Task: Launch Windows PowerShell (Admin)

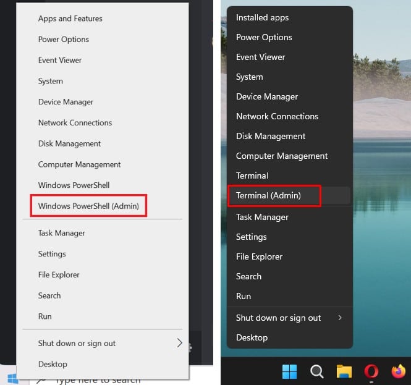Action: (x=103, y=206)
